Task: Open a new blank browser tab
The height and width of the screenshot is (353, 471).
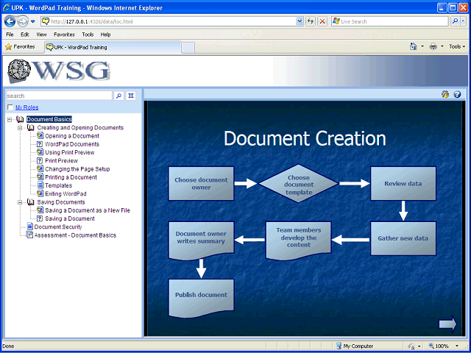Action: (x=188, y=48)
